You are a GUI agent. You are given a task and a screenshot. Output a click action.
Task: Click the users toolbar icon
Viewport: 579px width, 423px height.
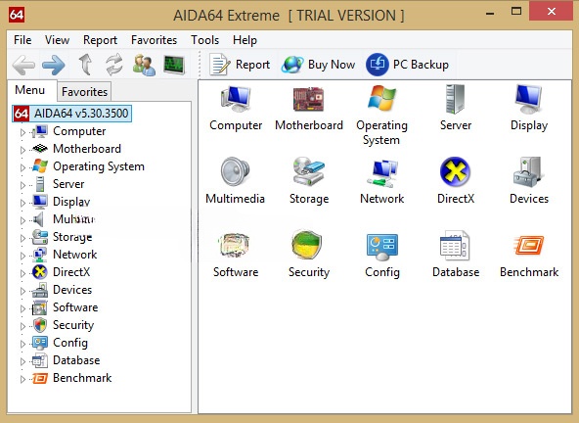pyautogui.click(x=144, y=65)
